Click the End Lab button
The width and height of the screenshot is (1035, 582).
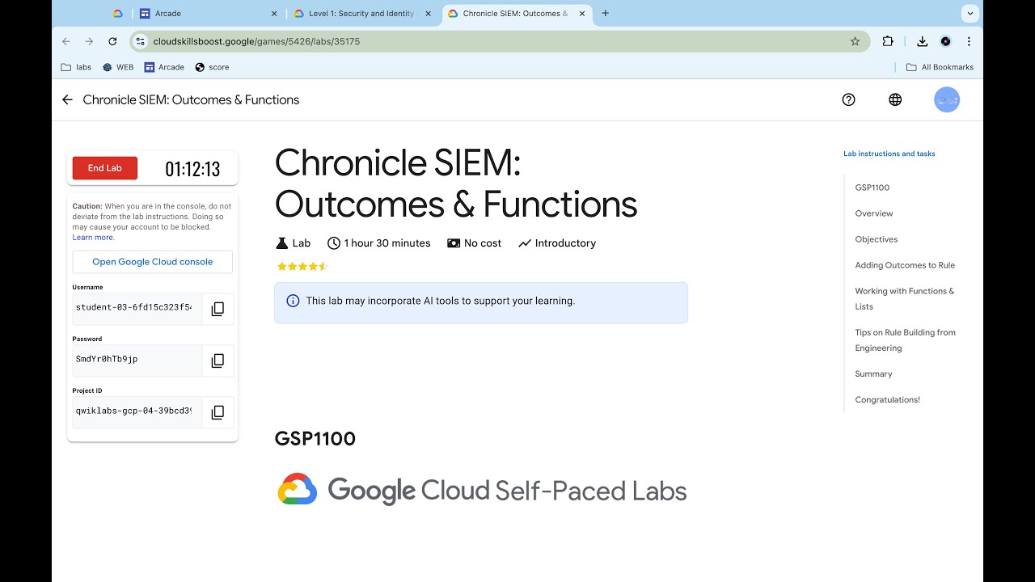(x=105, y=168)
